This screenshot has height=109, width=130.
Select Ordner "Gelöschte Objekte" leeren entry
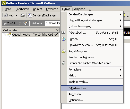92,63
